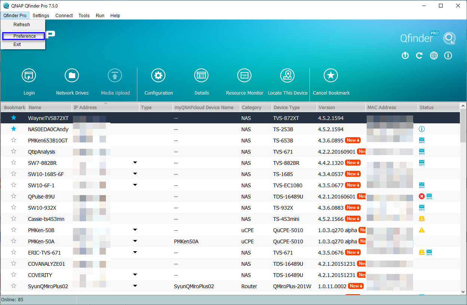Expand IP address dropdown for COVERITY
The image size is (467, 305).
coord(135,275)
